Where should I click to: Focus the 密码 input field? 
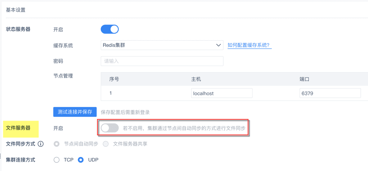pyautogui.click(x=162, y=61)
